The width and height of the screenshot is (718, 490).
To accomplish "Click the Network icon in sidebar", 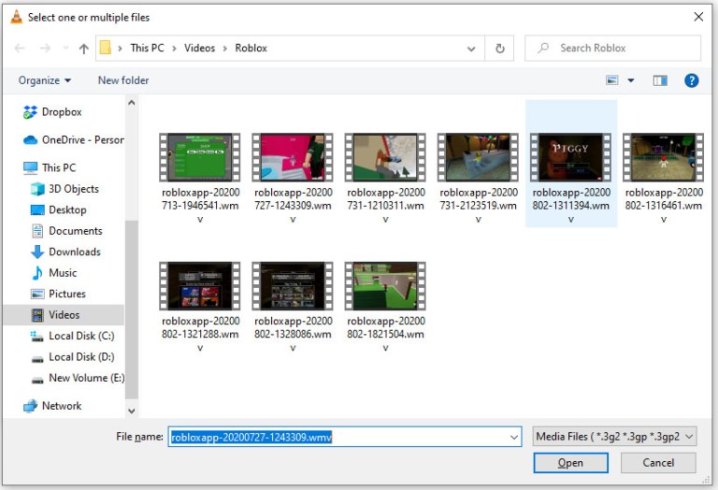I will click(x=30, y=406).
